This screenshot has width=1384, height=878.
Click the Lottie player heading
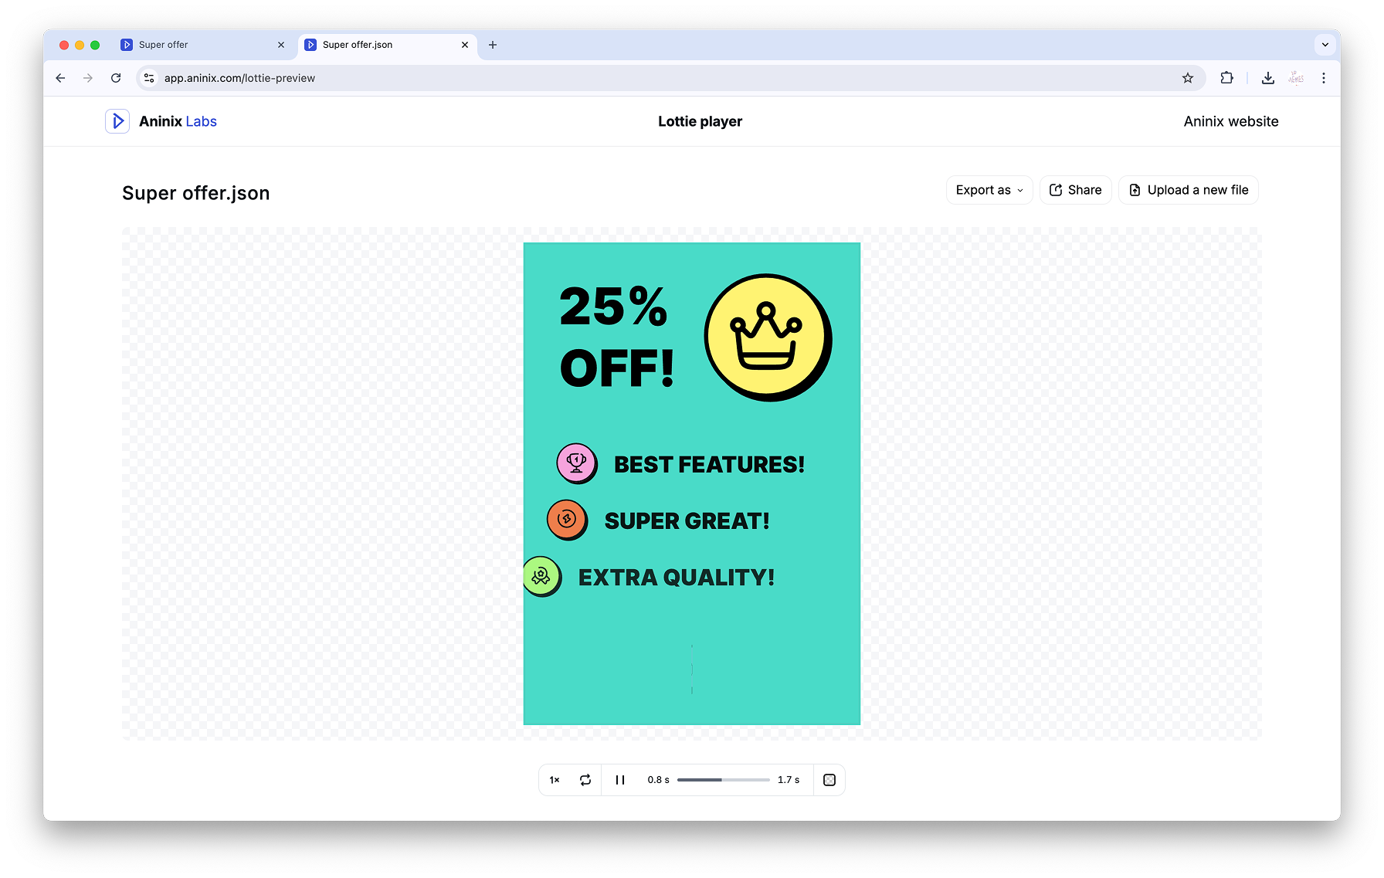[700, 121]
